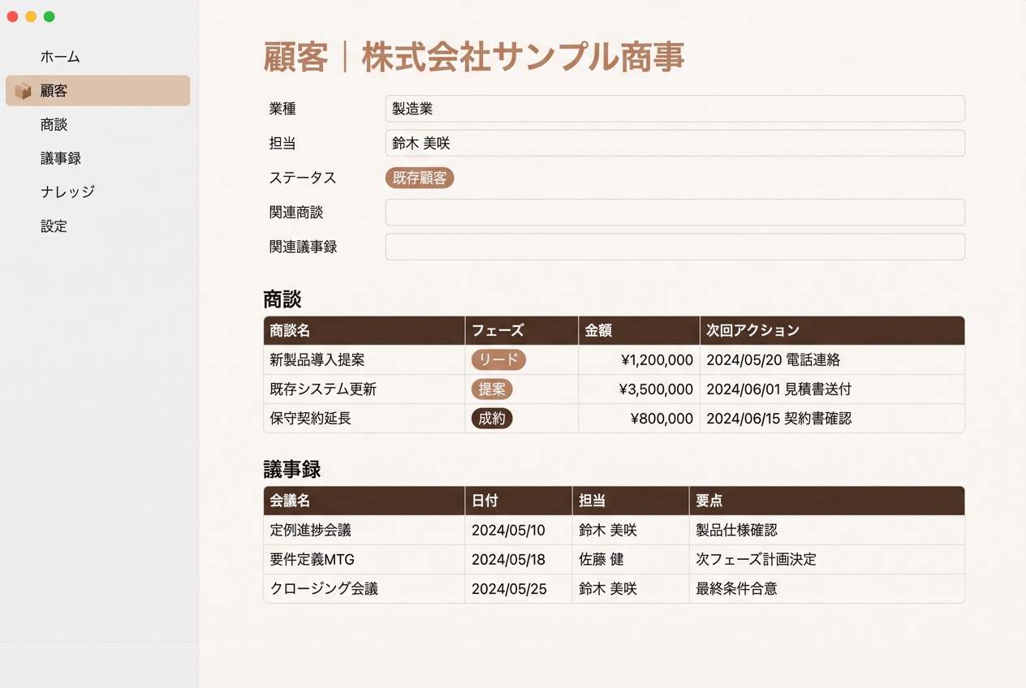Switch to ナレッジ sidebar page

67,191
